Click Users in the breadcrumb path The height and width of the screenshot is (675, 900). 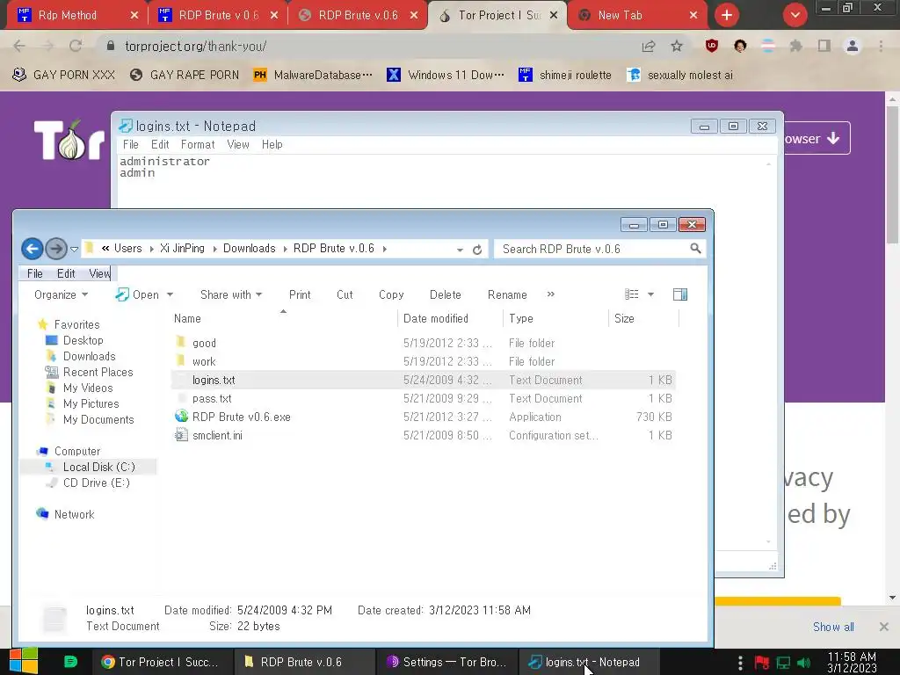[x=127, y=248]
